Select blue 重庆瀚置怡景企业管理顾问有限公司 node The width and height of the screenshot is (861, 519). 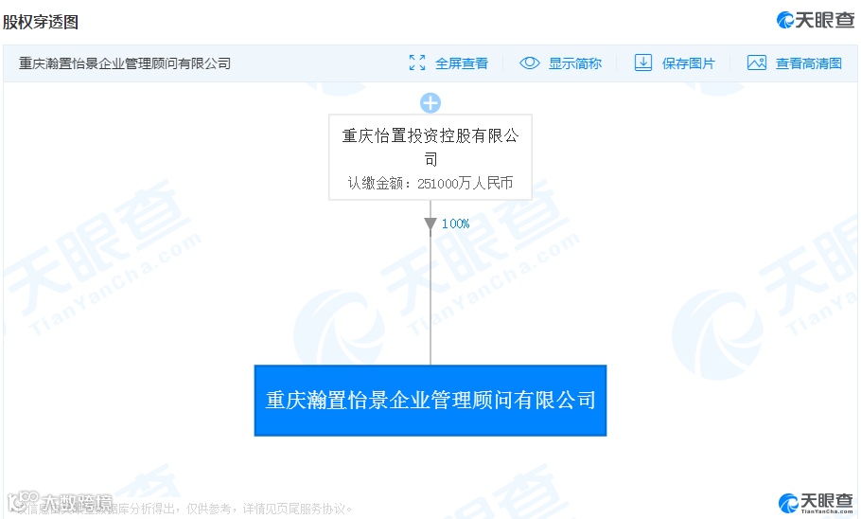[x=430, y=401]
